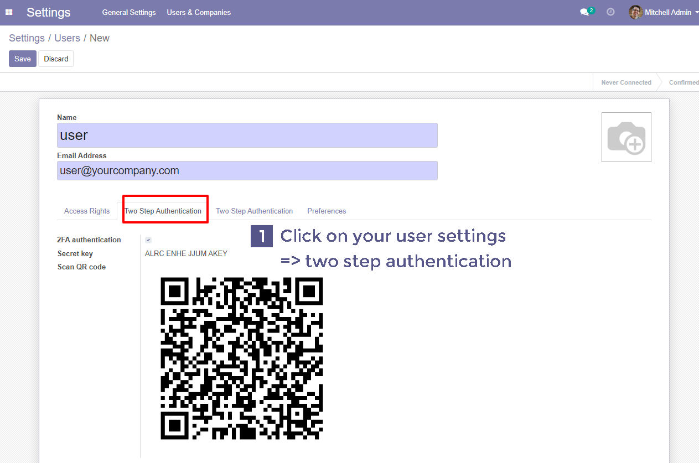Open the apps grid menu icon
The width and height of the screenshot is (699, 463).
[x=9, y=12]
